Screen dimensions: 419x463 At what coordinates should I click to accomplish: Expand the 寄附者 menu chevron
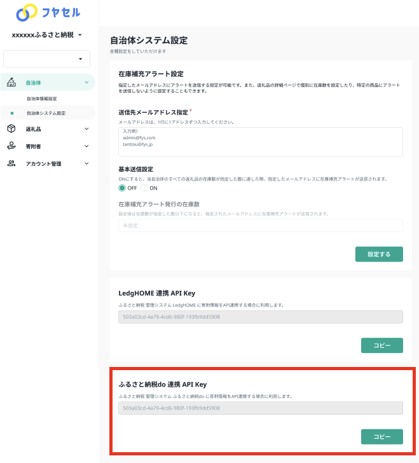(86, 146)
